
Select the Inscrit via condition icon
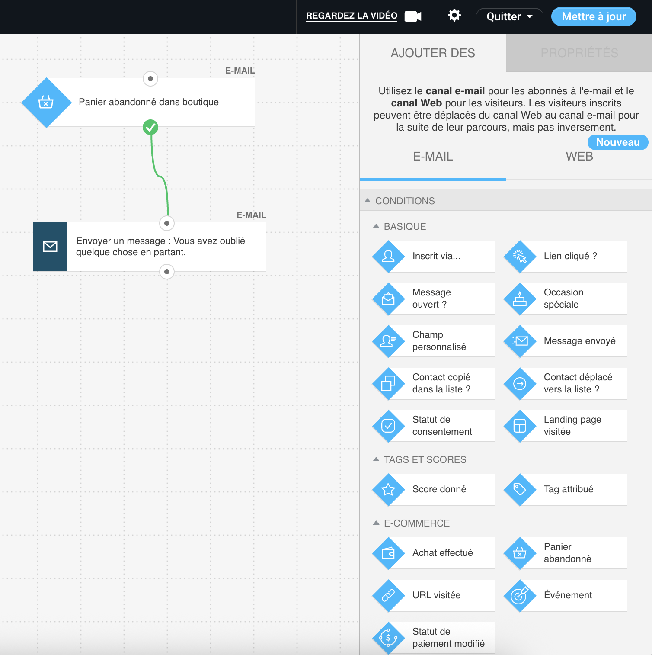389,256
